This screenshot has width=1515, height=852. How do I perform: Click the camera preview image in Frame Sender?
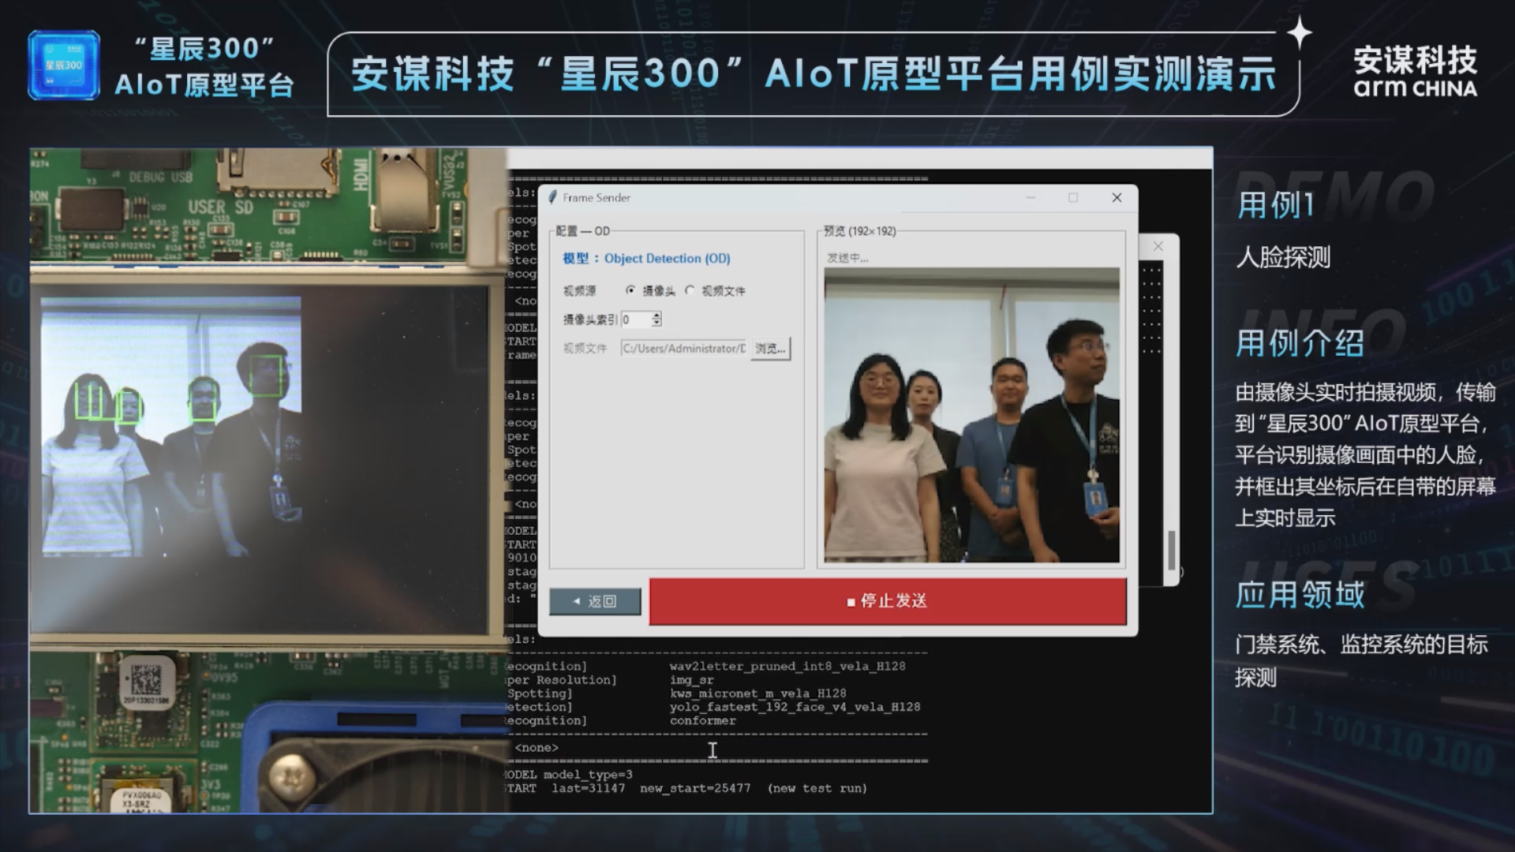pos(971,415)
